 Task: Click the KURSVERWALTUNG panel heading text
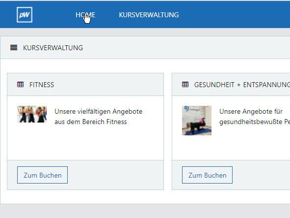[x=53, y=48]
